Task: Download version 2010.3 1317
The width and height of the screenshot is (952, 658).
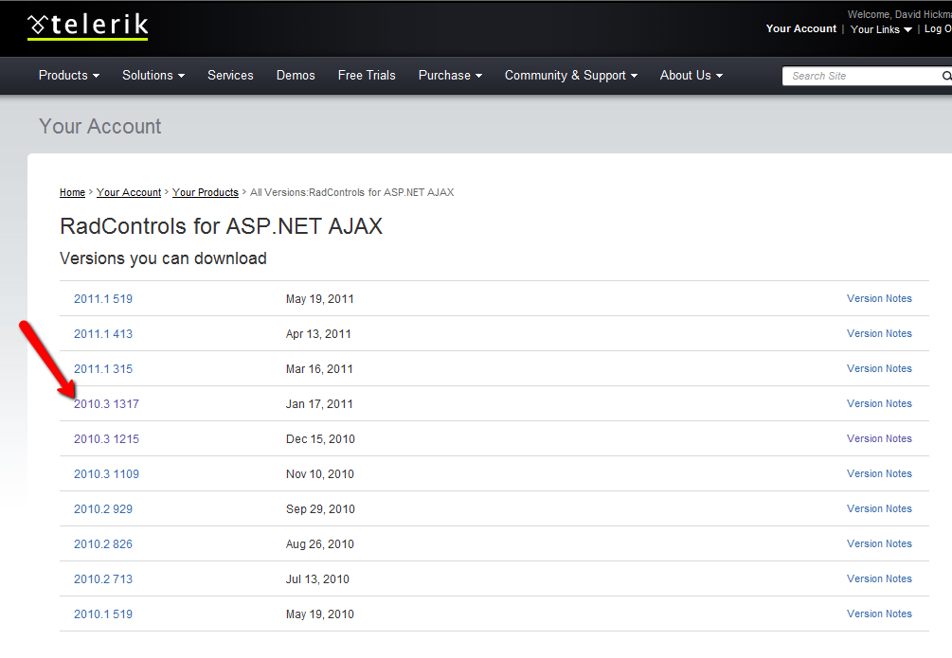Action: (106, 403)
